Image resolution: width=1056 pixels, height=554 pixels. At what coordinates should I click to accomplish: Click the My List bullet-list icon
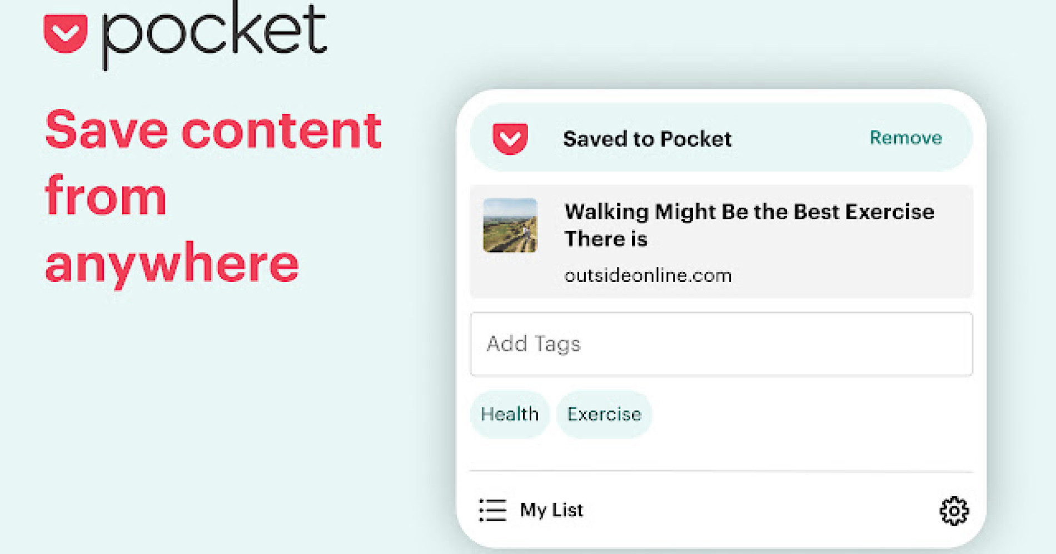pos(492,510)
